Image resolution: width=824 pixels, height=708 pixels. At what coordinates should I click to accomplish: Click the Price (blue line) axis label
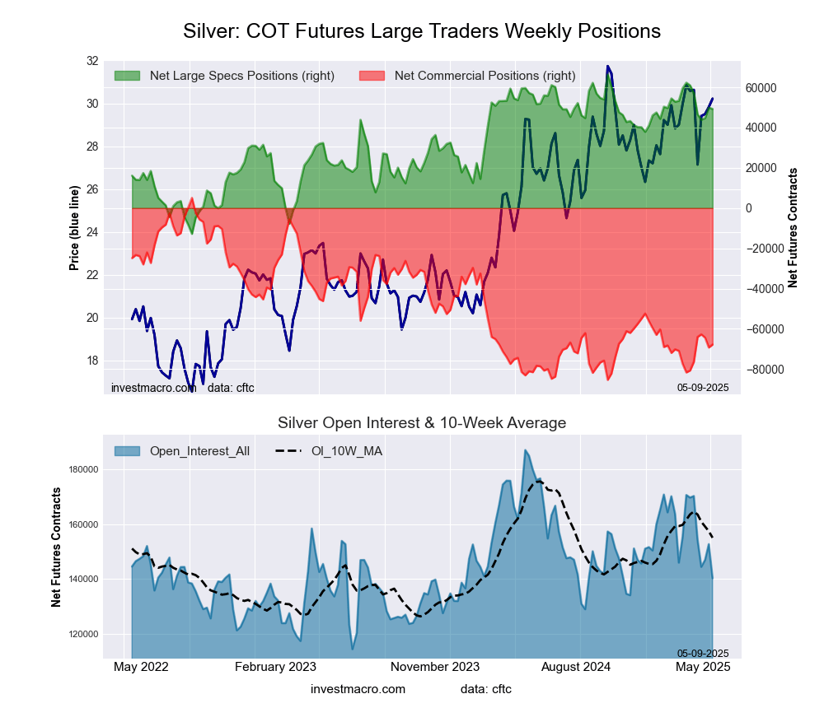point(74,228)
